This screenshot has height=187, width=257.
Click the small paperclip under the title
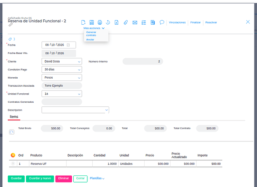tap(10, 25)
